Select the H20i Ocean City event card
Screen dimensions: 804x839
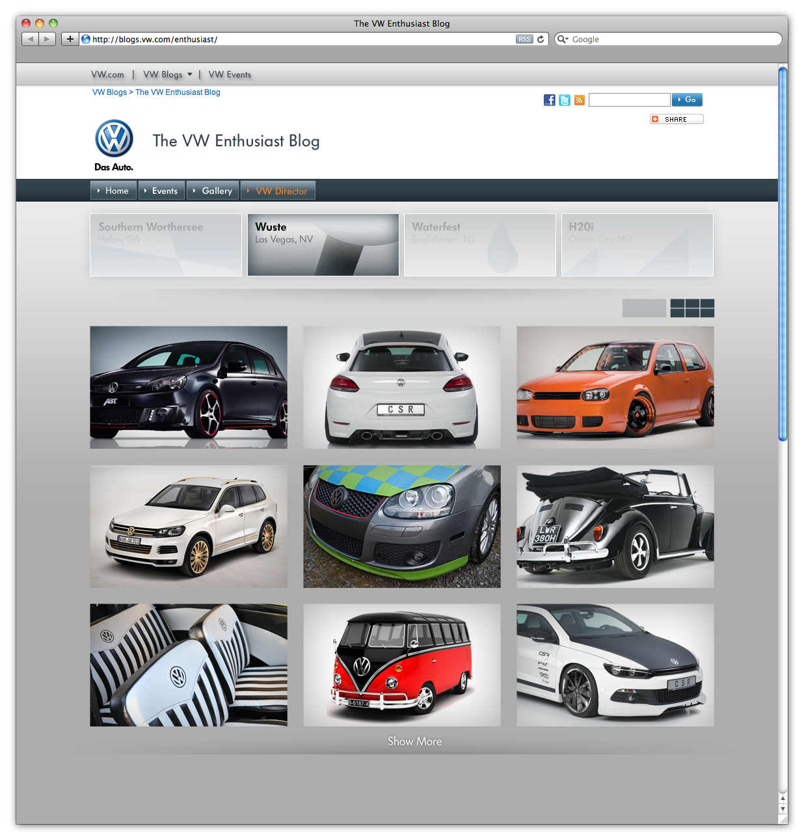coord(637,245)
